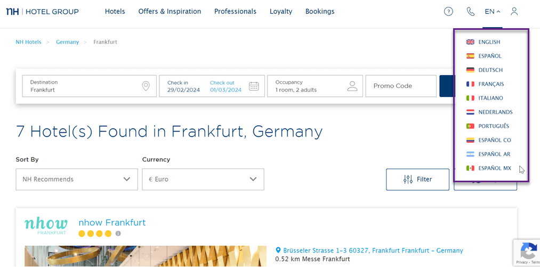Click the nhow Frankfurt brand logo
Screen dimensions: 540x267
(x=46, y=226)
